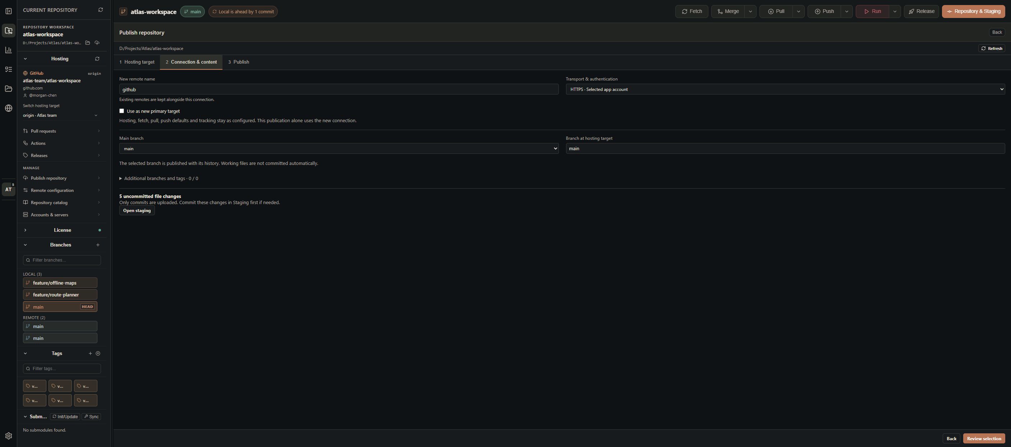The height and width of the screenshot is (447, 1011).
Task: Open the statistics chart view
Action: tap(9, 50)
